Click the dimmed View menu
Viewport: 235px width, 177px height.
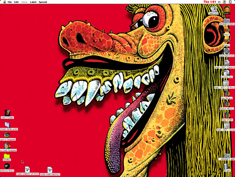[24, 2]
